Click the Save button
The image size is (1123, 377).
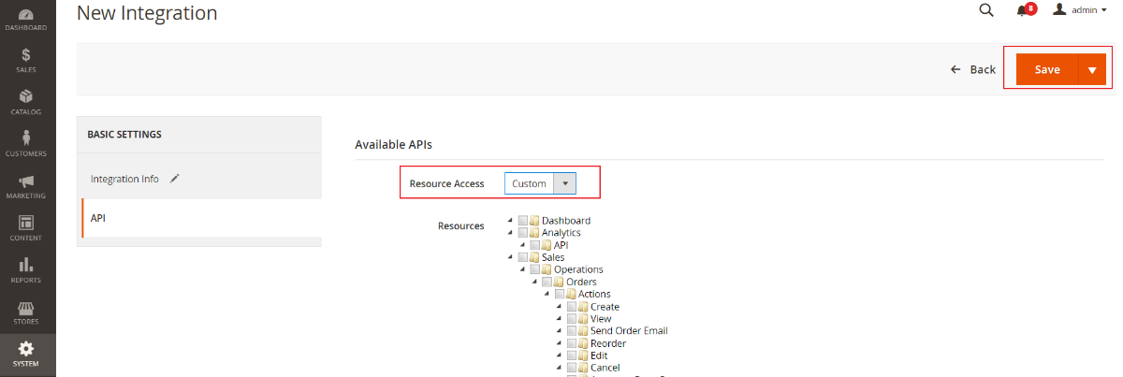pos(1047,70)
